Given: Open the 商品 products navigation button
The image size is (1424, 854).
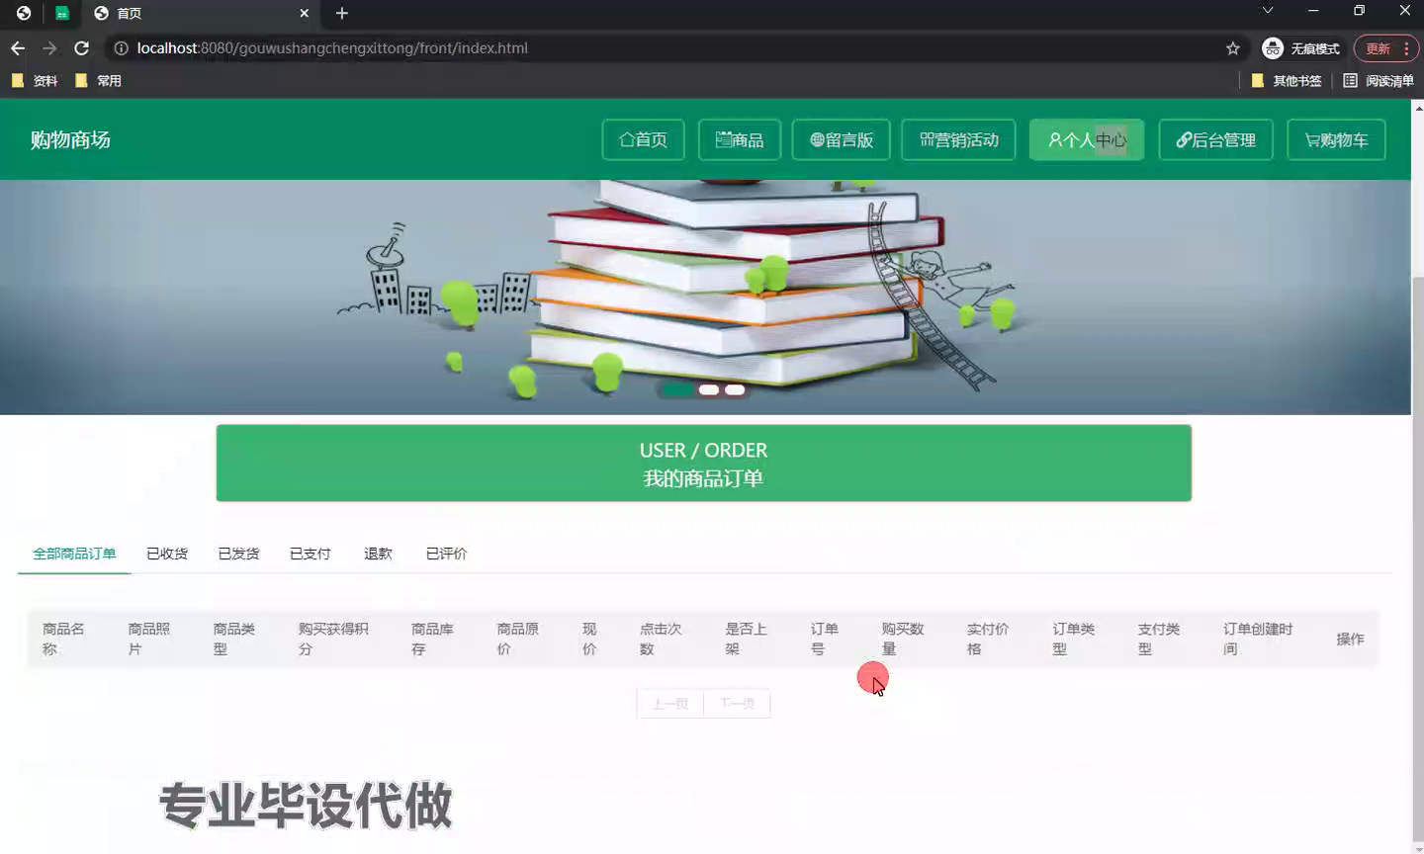Looking at the screenshot, I should coord(740,139).
